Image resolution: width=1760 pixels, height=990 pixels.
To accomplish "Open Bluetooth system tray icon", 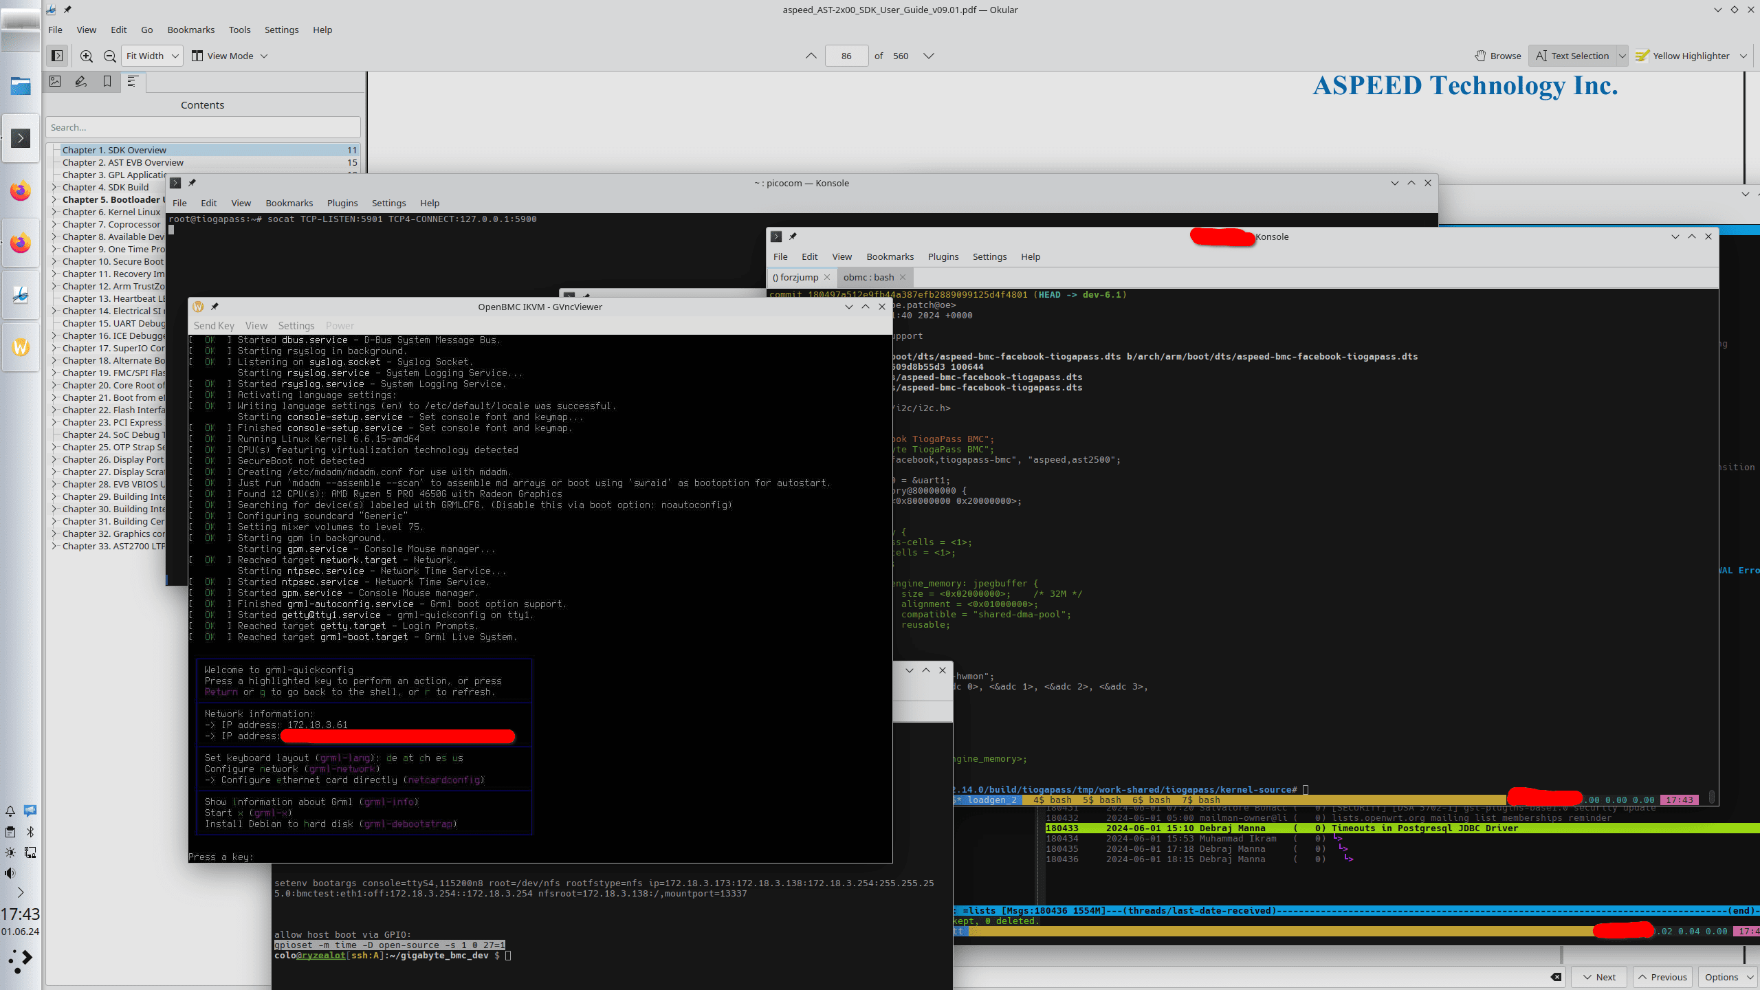I will coord(30,832).
